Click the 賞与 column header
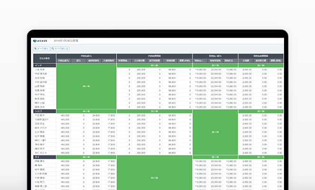Image resolution: width=315 pixels, height=190 pixels. [x=79, y=61]
